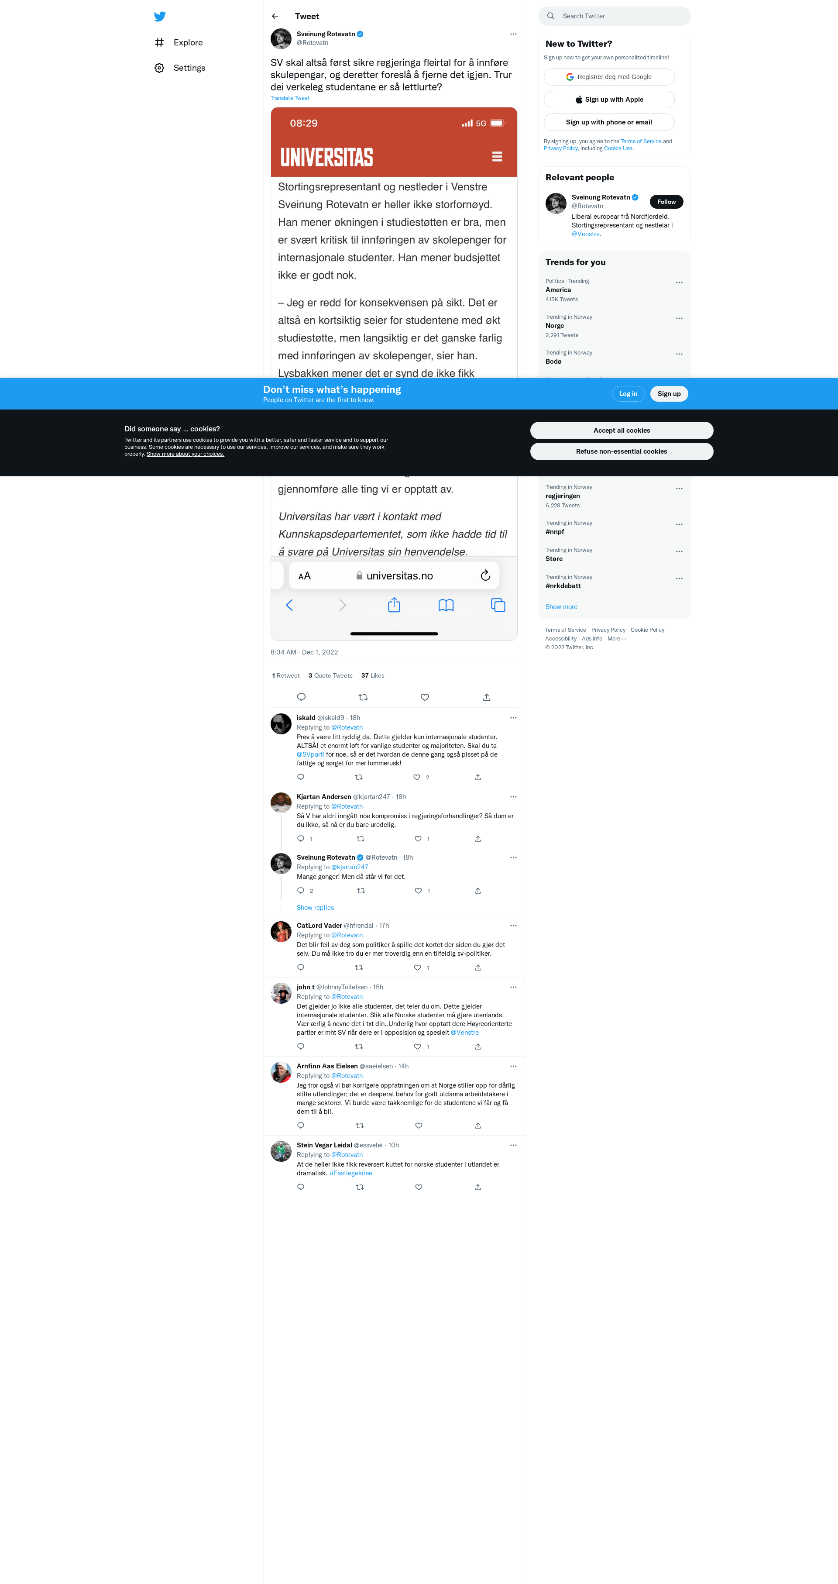Screen dimensions: 838x1584
Task: View the 3 Quote Tweets
Action: tap(330, 676)
